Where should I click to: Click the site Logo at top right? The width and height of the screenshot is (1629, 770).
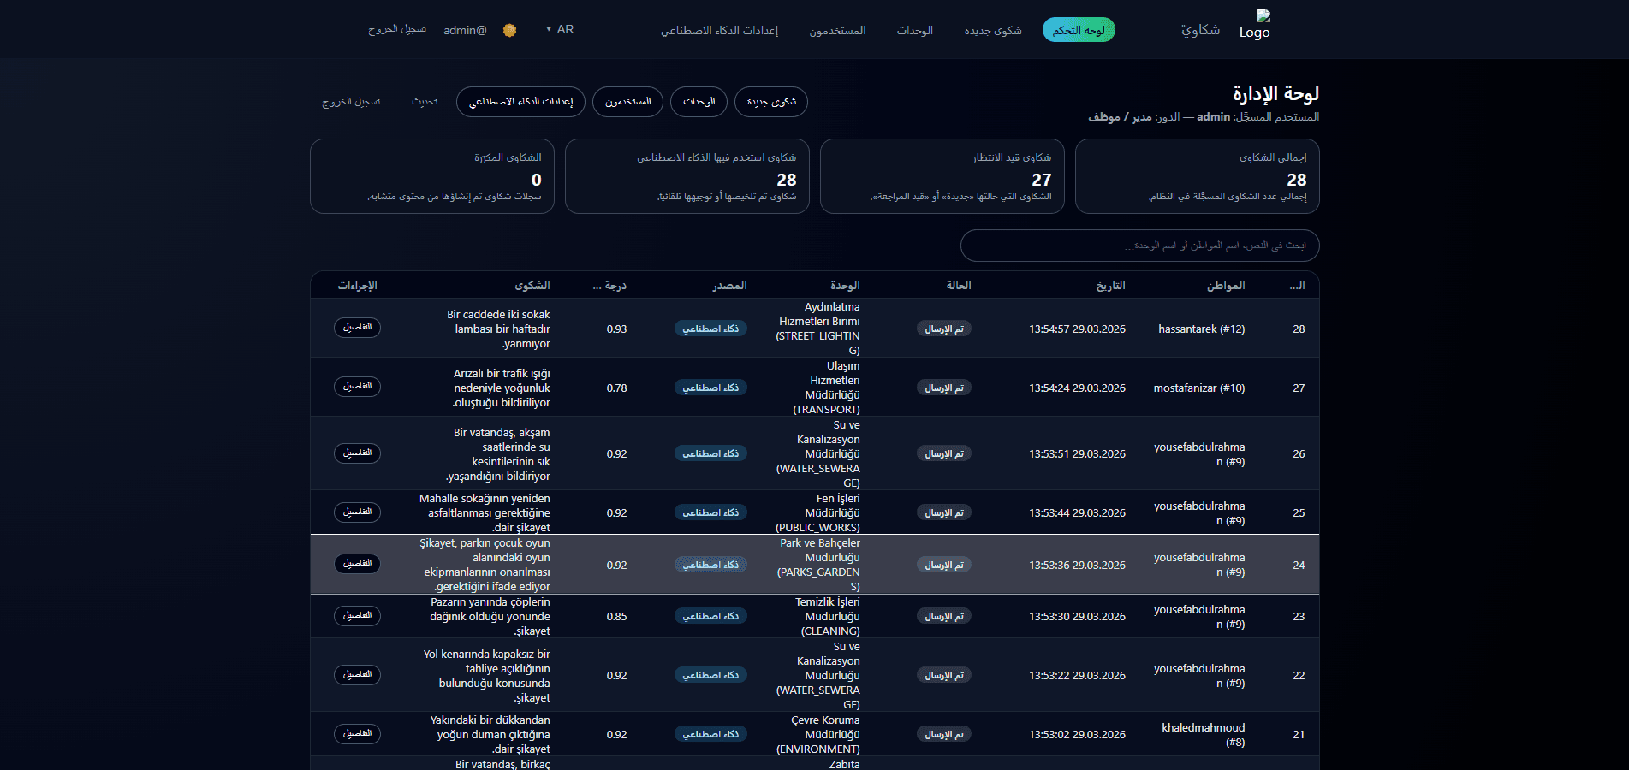click(1254, 25)
